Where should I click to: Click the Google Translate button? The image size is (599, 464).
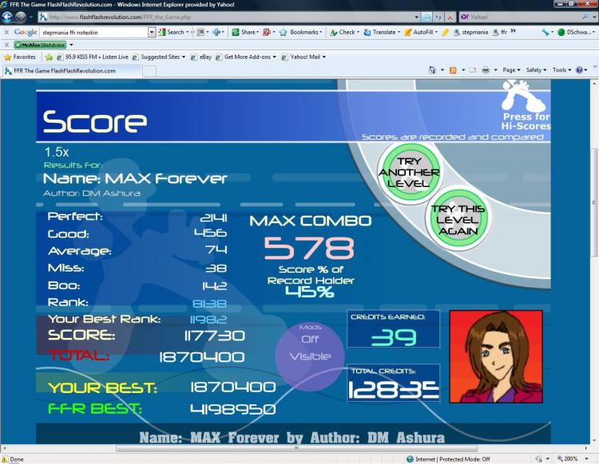[x=381, y=33]
